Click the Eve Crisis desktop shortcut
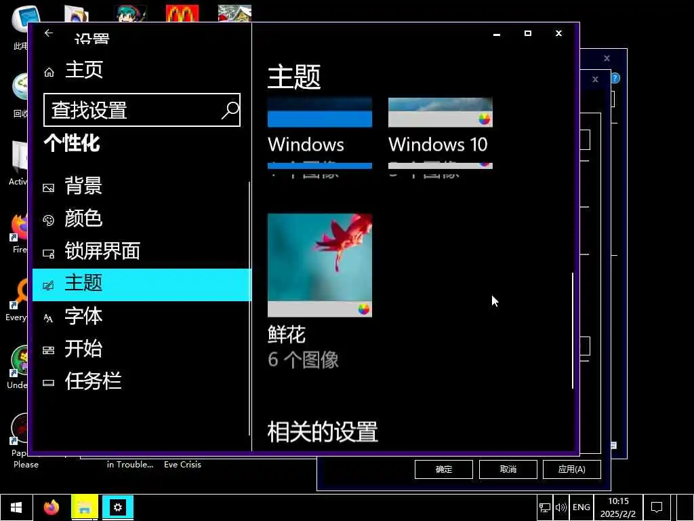The height and width of the screenshot is (521, 694). point(182,464)
